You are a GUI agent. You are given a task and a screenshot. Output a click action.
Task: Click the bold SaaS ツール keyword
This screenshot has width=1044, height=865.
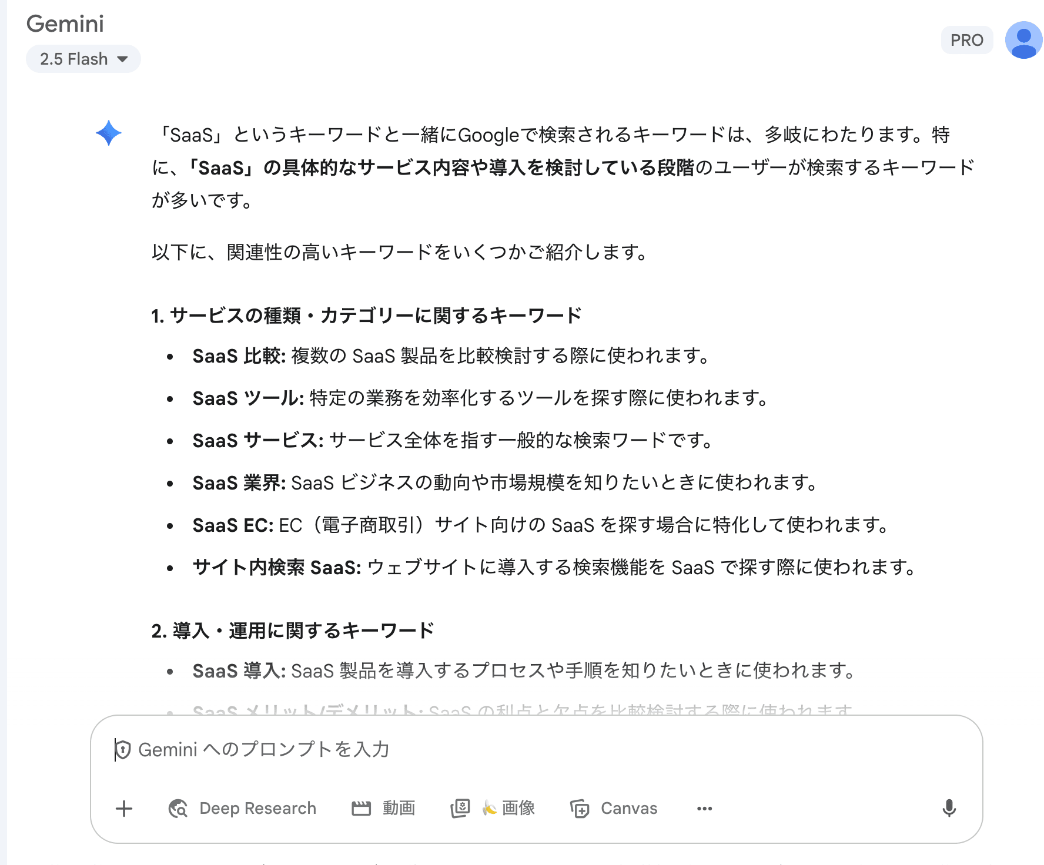click(x=248, y=398)
